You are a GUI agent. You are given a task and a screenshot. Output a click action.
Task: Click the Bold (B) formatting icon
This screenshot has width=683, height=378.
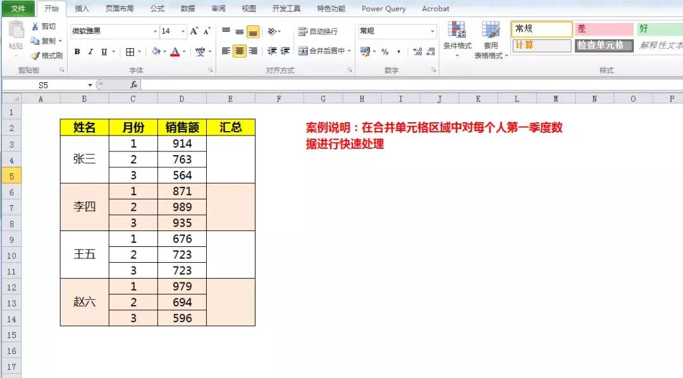[77, 51]
